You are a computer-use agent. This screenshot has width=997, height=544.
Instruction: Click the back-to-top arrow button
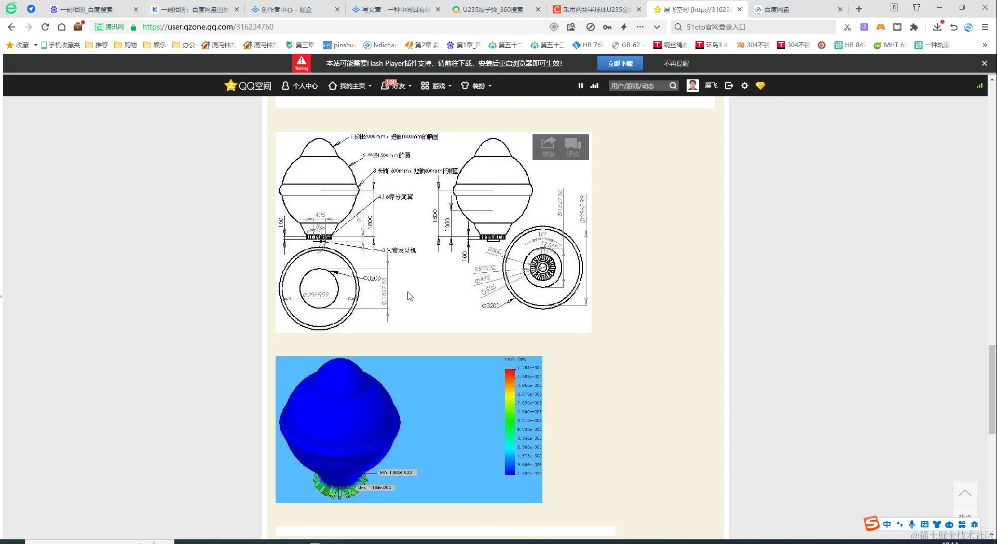[965, 493]
